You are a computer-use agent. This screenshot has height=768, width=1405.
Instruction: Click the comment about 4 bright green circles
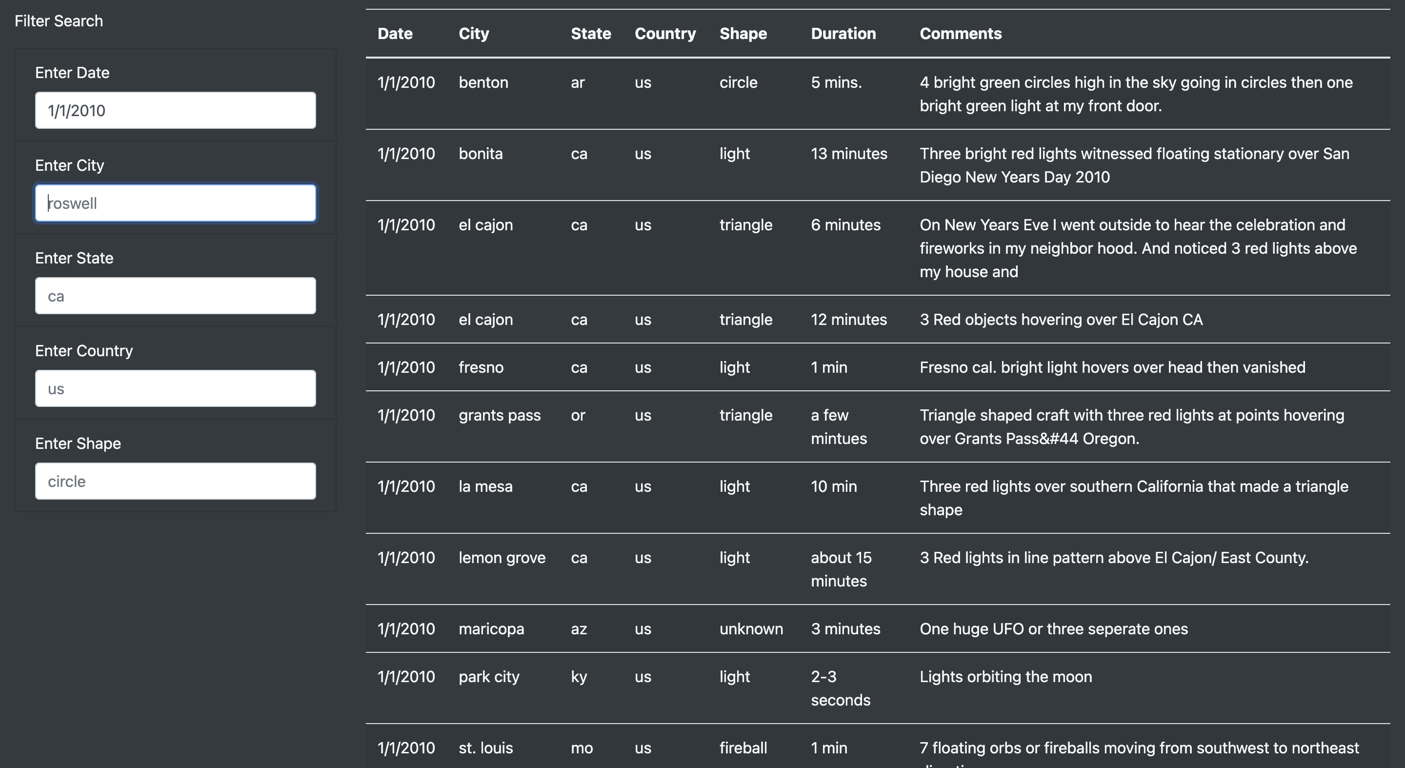point(1136,94)
